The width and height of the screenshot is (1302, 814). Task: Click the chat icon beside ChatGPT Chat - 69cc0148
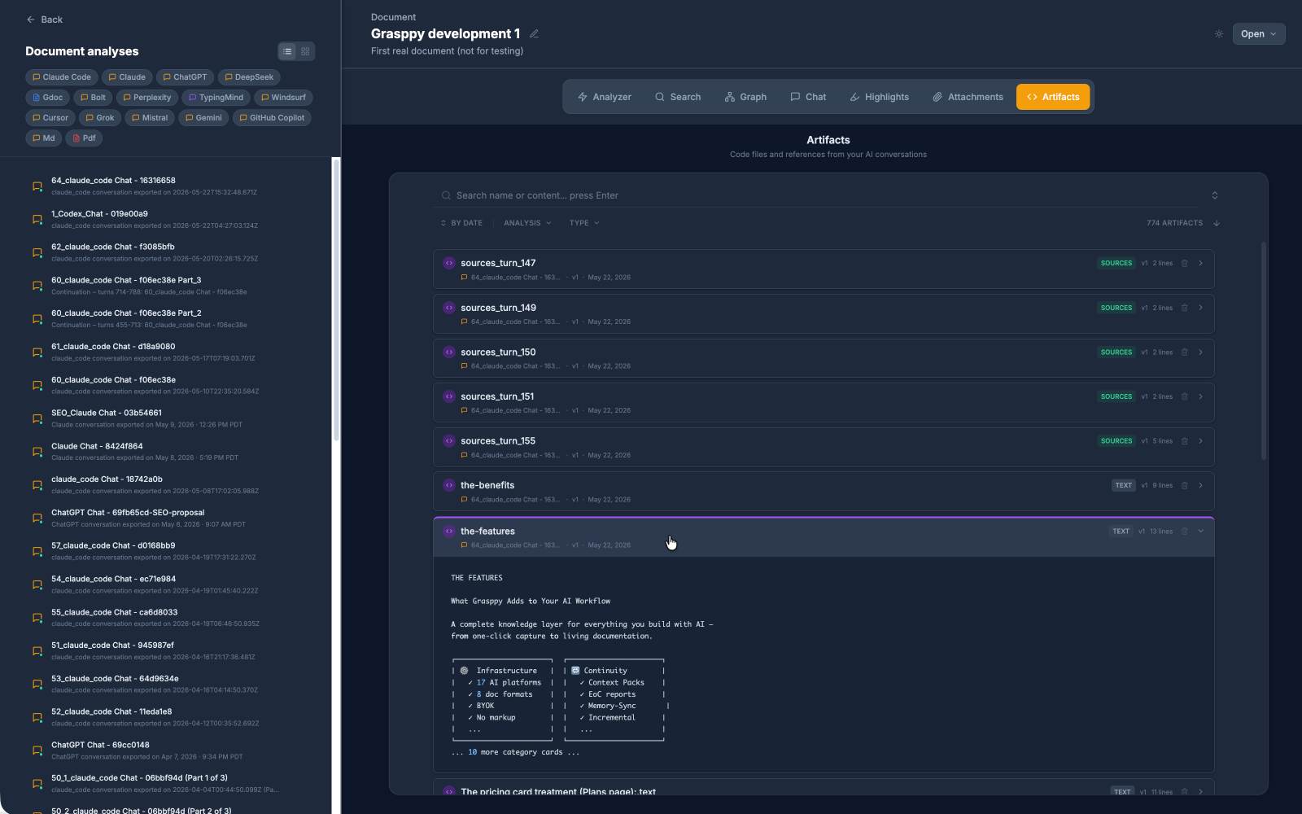click(x=37, y=751)
